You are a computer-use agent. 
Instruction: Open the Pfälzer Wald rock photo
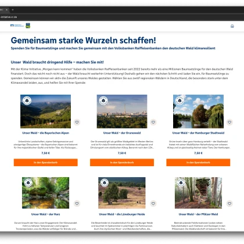[198, 193]
